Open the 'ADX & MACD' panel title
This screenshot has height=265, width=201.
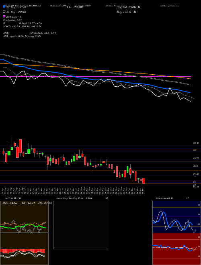tap(13, 198)
